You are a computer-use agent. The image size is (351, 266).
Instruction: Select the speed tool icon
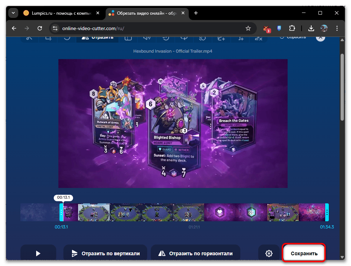pyautogui.click(x=165, y=38)
